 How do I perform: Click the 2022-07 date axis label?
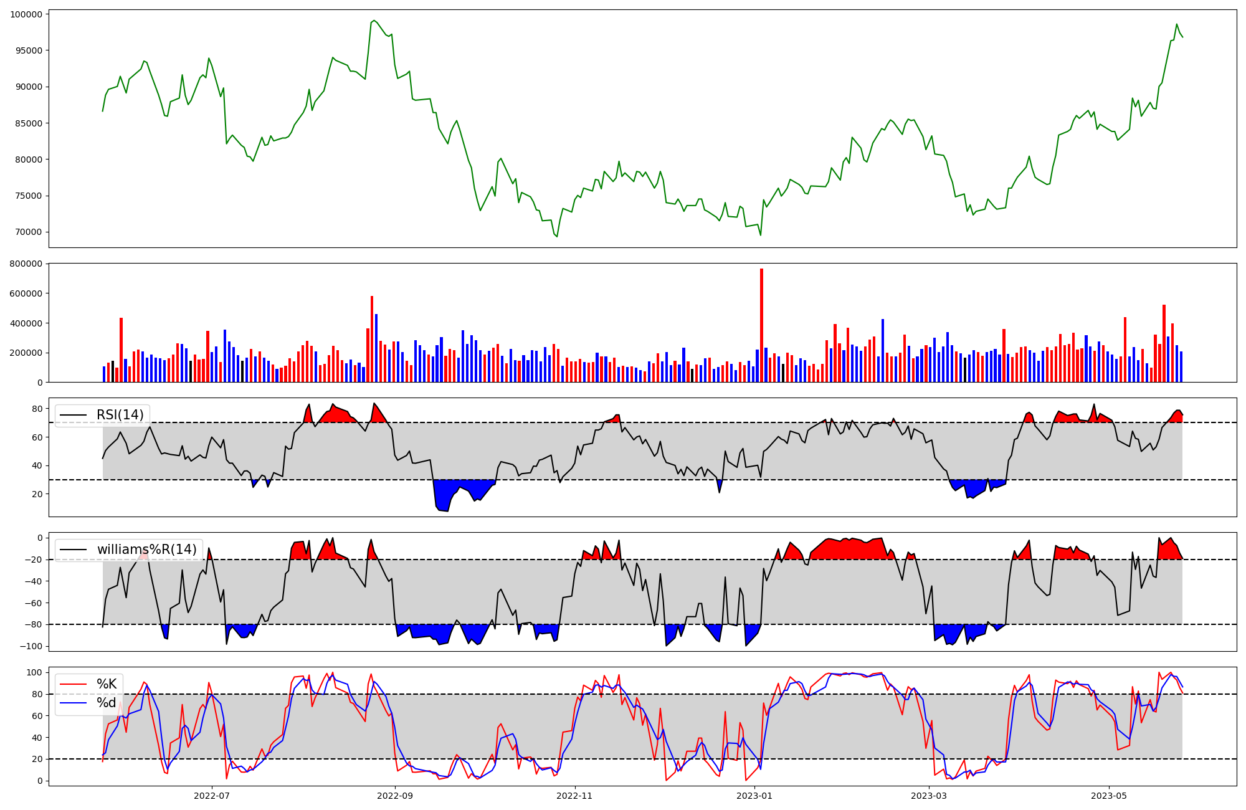(212, 796)
